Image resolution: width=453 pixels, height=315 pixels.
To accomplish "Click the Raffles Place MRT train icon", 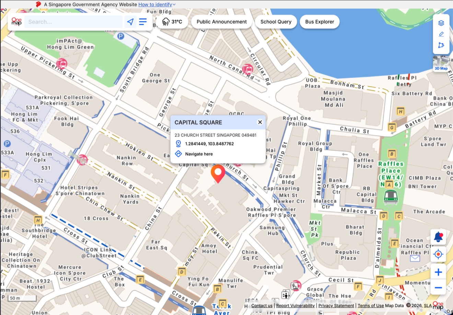I will pos(391,197).
